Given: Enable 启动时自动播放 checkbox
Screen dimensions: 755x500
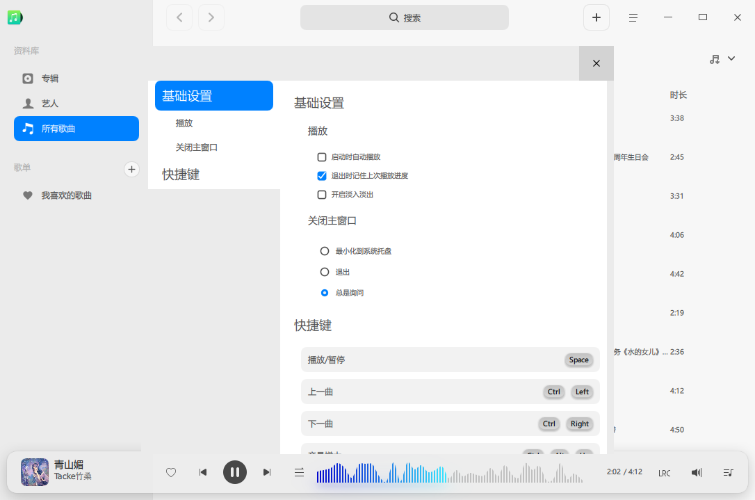Looking at the screenshot, I should click(322, 157).
